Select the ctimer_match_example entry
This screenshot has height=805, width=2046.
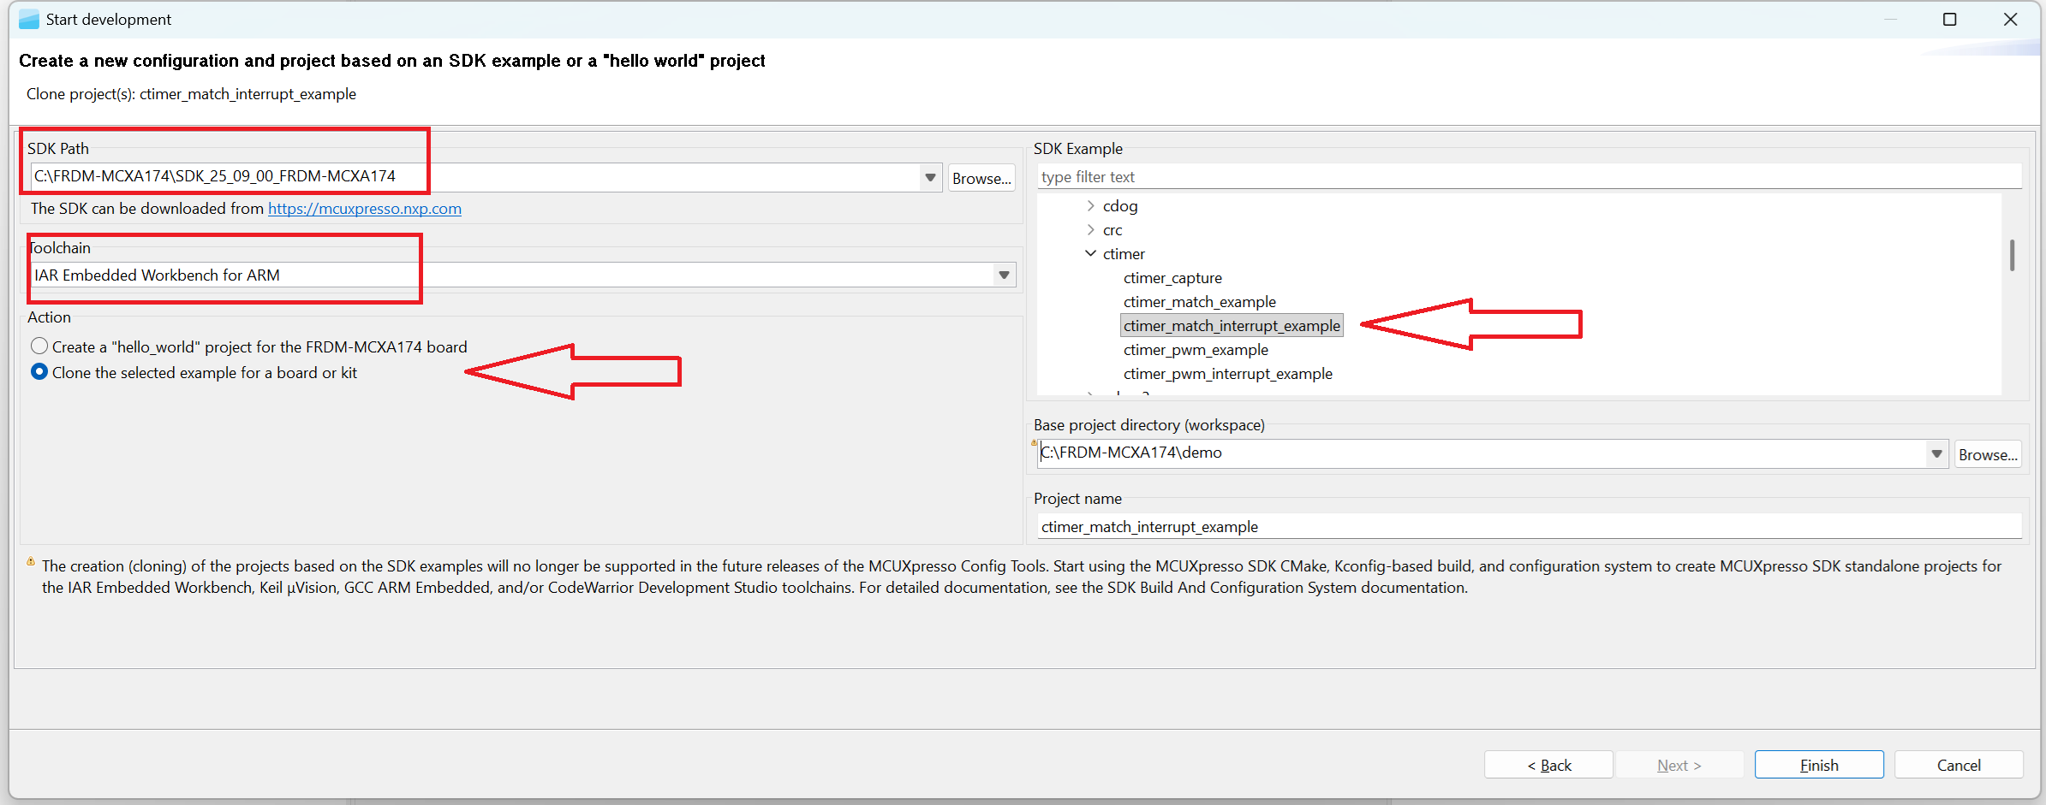(1199, 302)
